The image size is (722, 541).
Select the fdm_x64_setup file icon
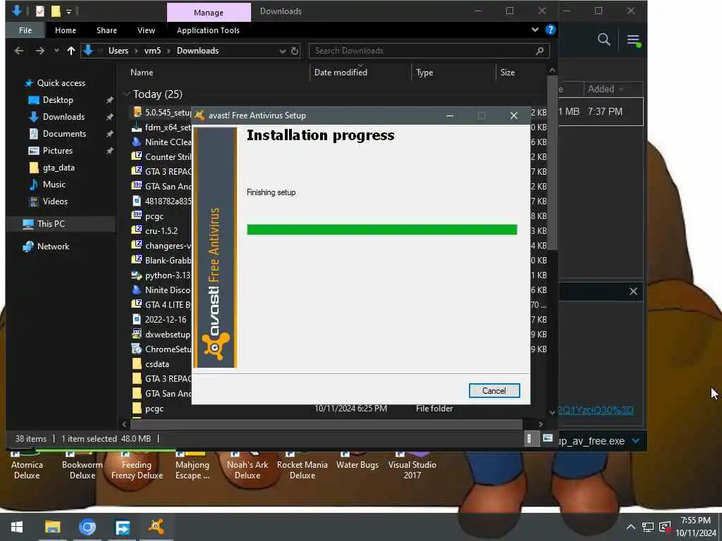[x=137, y=127]
